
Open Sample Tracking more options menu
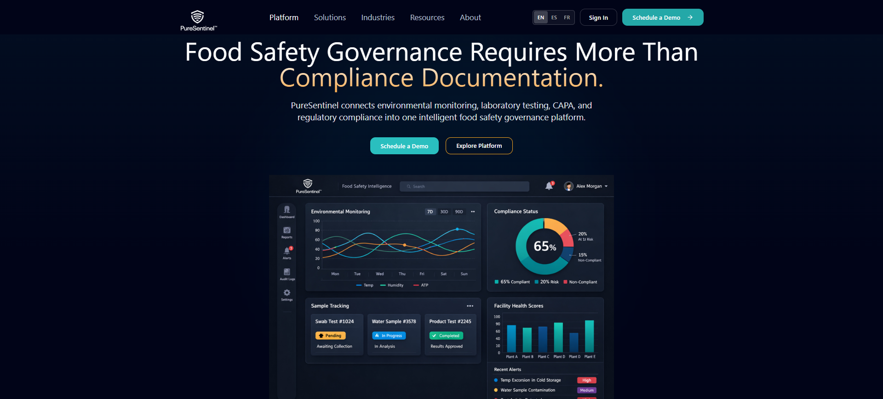(x=470, y=306)
